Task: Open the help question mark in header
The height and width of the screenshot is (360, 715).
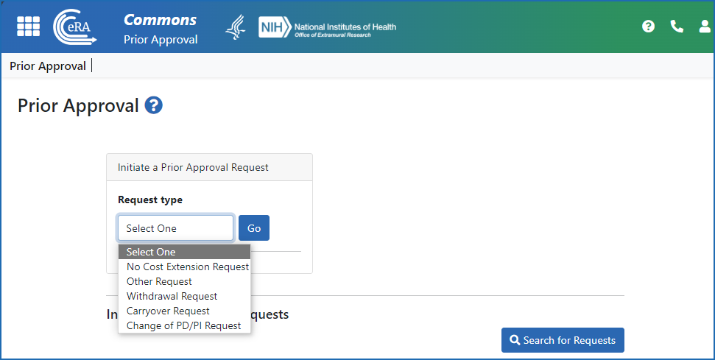Action: (x=648, y=27)
